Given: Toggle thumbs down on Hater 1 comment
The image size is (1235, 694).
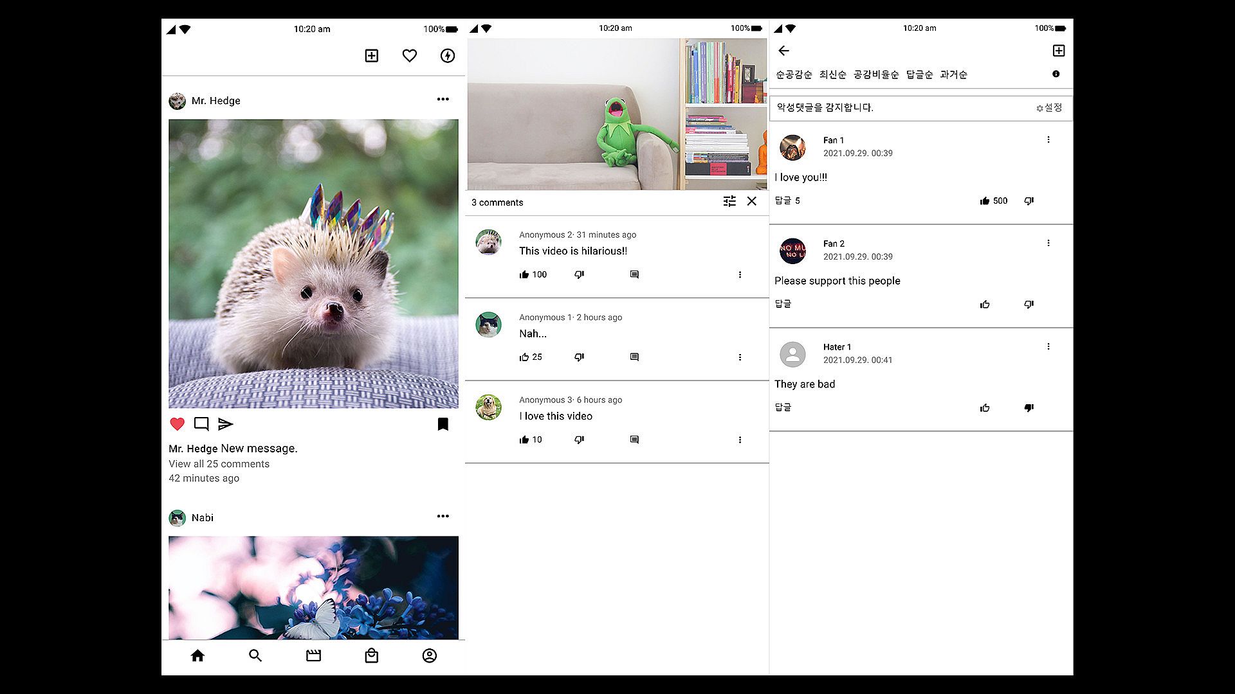Looking at the screenshot, I should 1029,408.
